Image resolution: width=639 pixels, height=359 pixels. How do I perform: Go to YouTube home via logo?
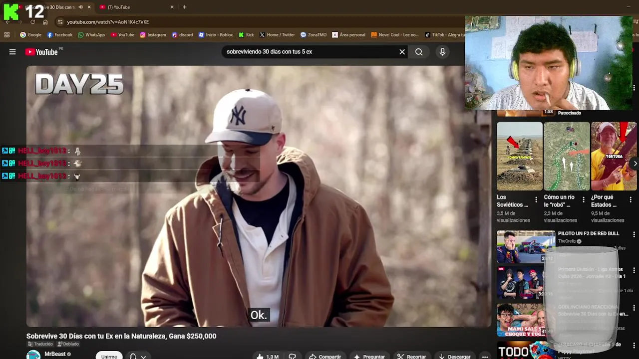(42, 52)
